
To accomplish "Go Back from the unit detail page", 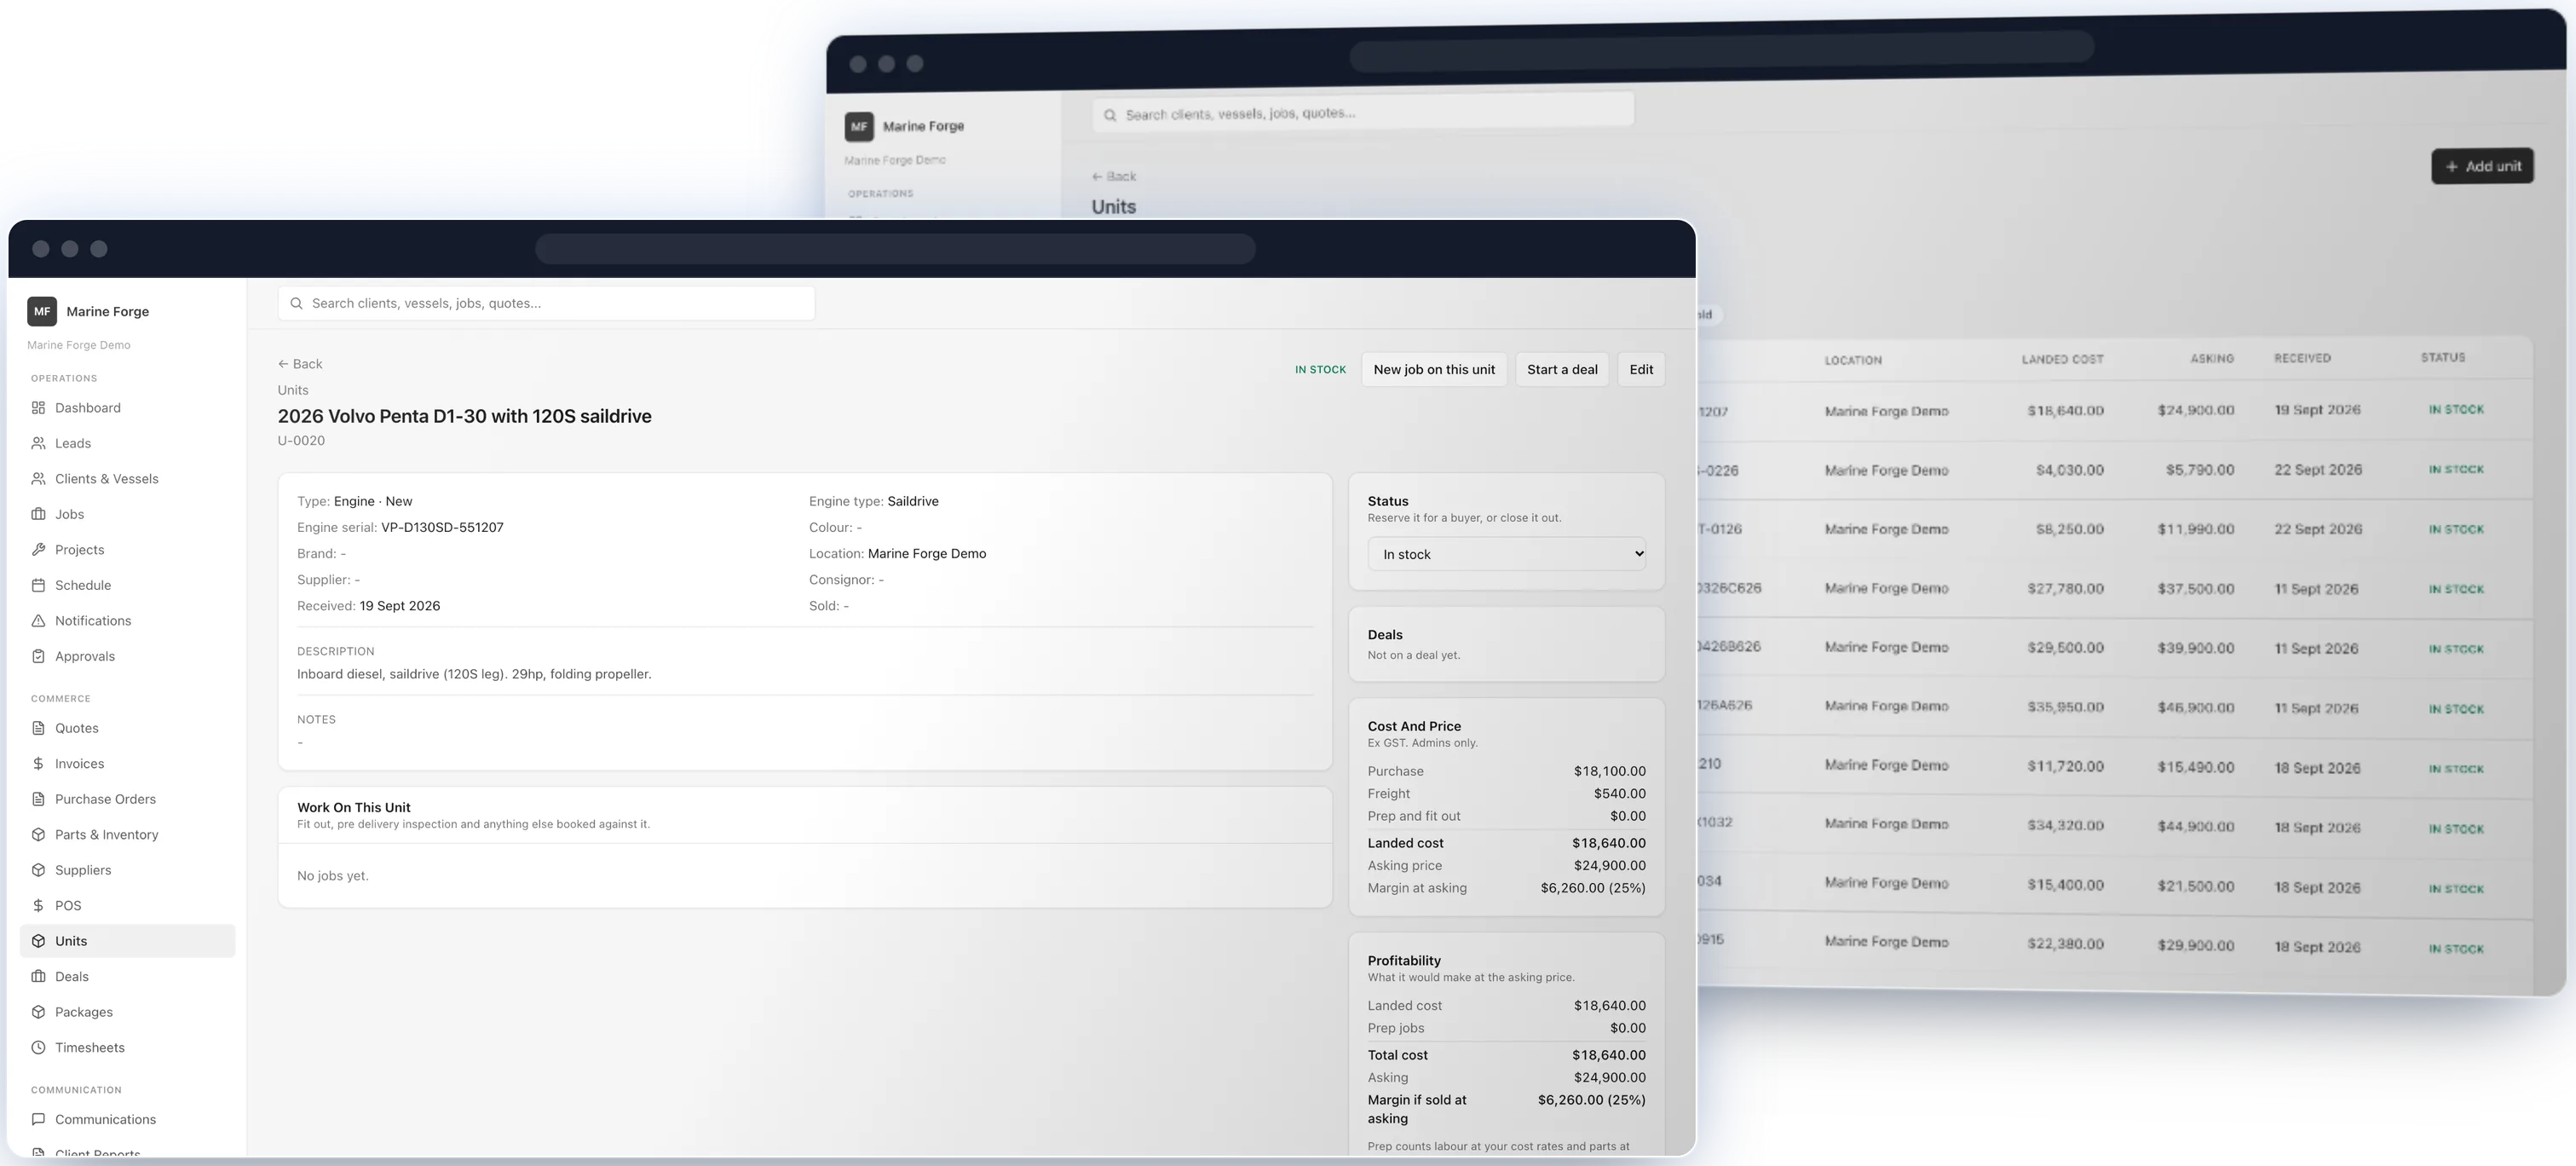I will click(300, 364).
